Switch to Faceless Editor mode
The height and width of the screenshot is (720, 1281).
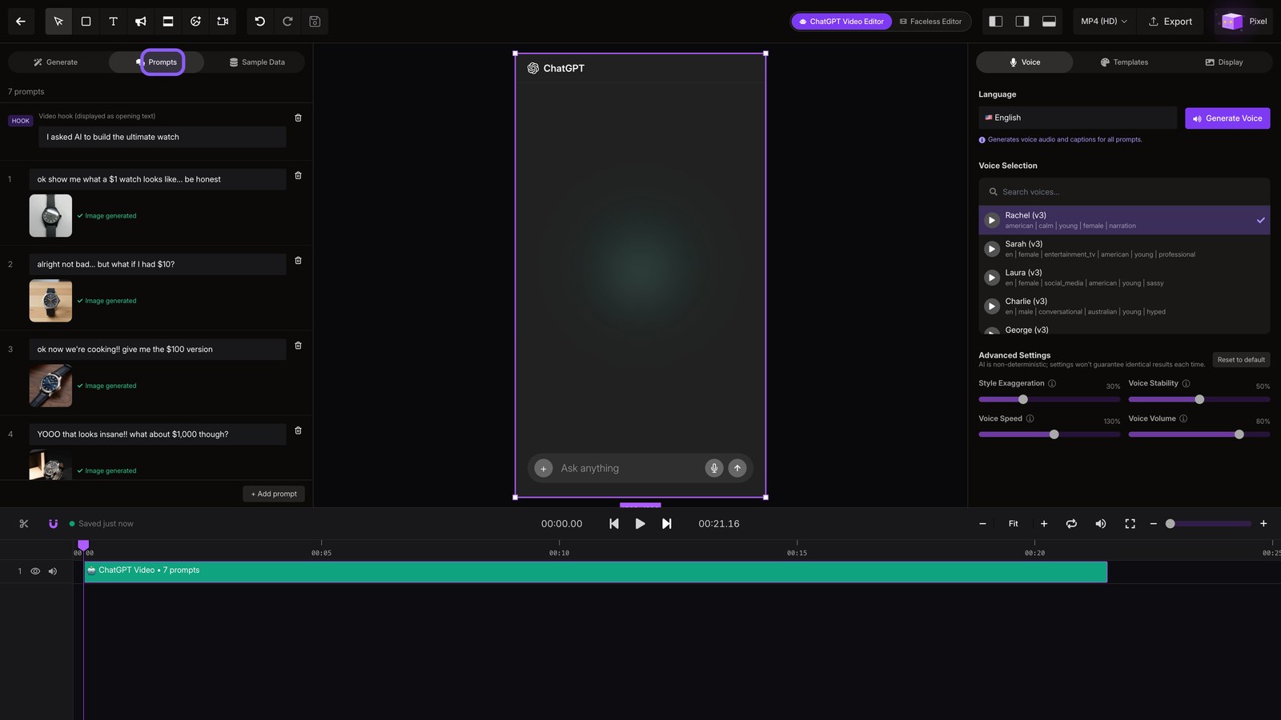[x=930, y=22]
